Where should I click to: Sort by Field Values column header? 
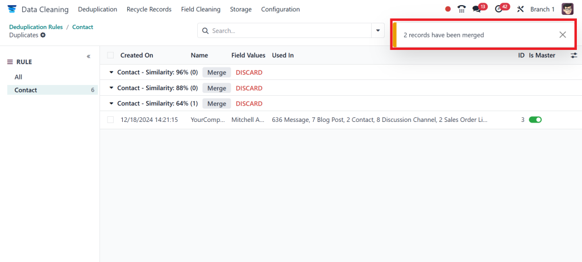click(248, 55)
